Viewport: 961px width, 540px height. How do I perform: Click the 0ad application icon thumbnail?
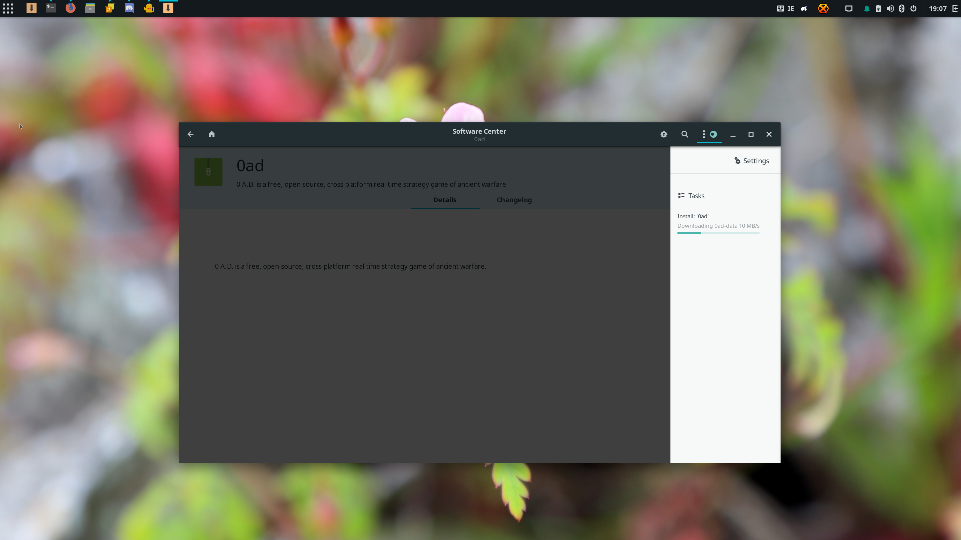coord(208,172)
